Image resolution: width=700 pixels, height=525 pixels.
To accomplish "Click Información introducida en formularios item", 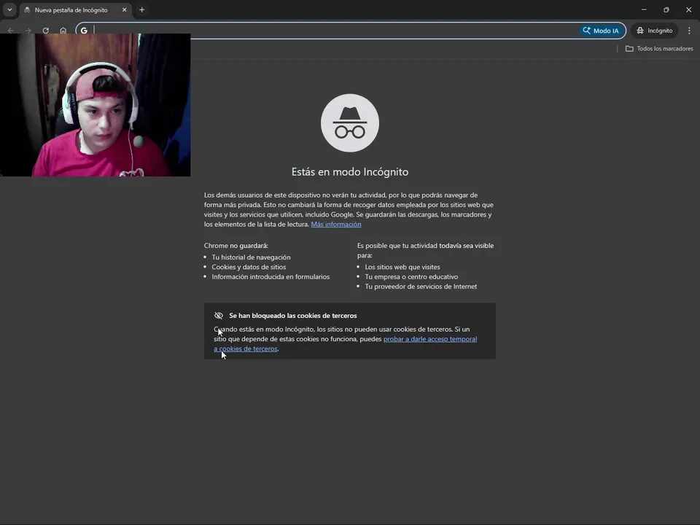I will tap(271, 277).
